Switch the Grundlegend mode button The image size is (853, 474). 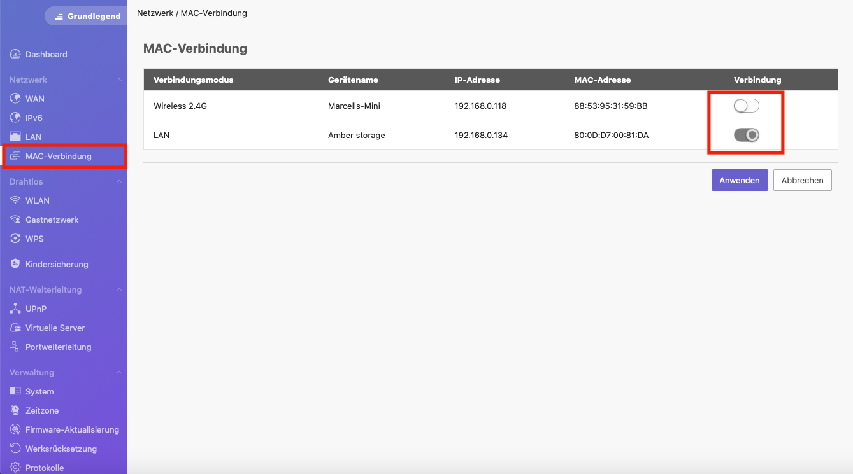(86, 16)
